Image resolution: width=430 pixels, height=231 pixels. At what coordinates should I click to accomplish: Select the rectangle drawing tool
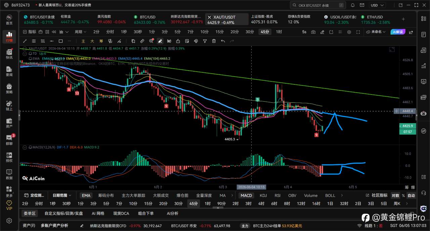[60, 41]
